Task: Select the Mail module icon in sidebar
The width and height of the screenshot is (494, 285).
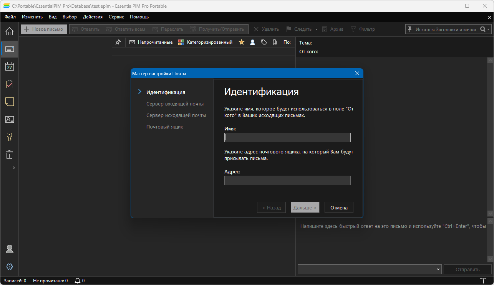Action: tap(9, 49)
